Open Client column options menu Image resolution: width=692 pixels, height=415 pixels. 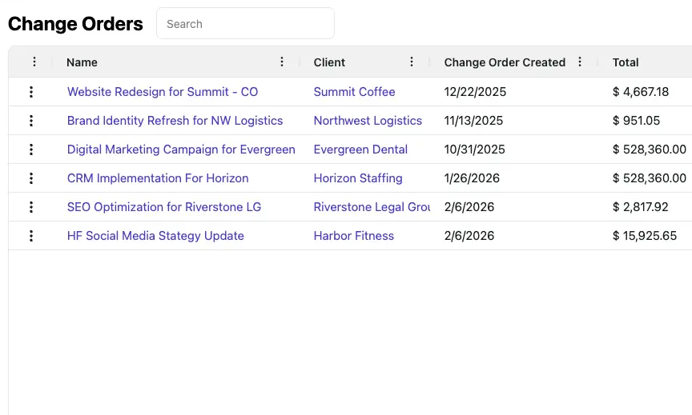(412, 62)
